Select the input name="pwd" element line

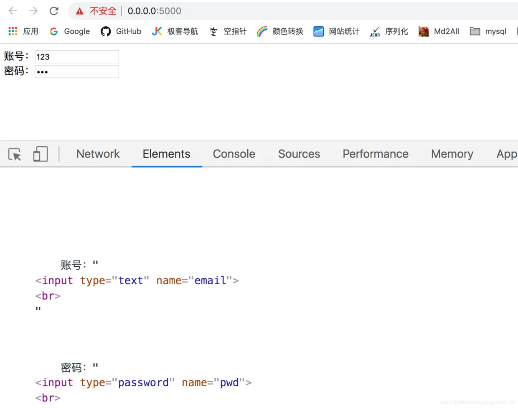coord(143,382)
